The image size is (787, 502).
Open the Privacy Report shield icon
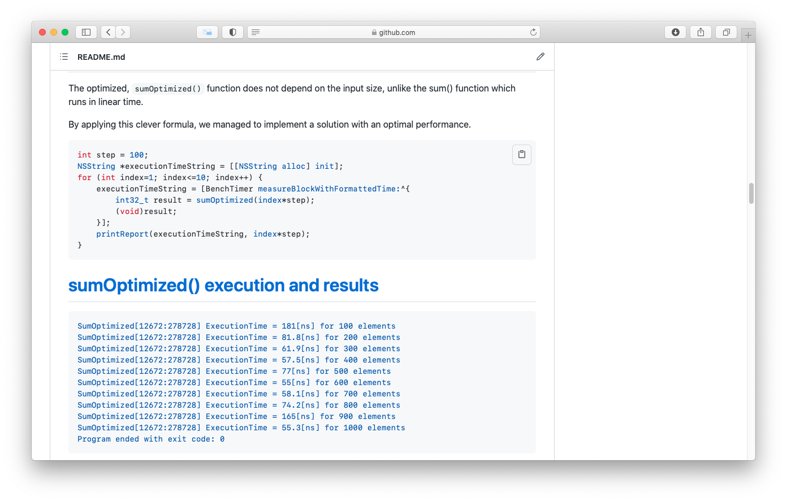click(232, 32)
